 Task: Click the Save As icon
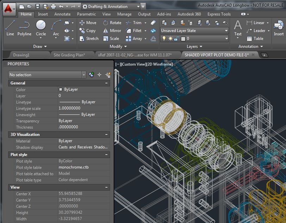pos(45,7)
